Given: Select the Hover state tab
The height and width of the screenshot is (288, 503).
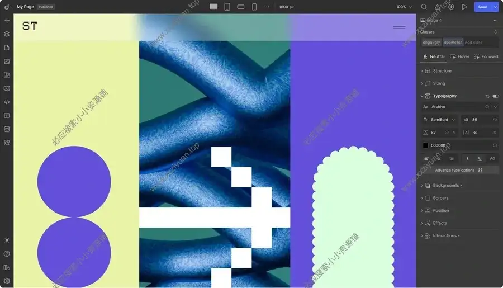Looking at the screenshot, I should (460, 56).
